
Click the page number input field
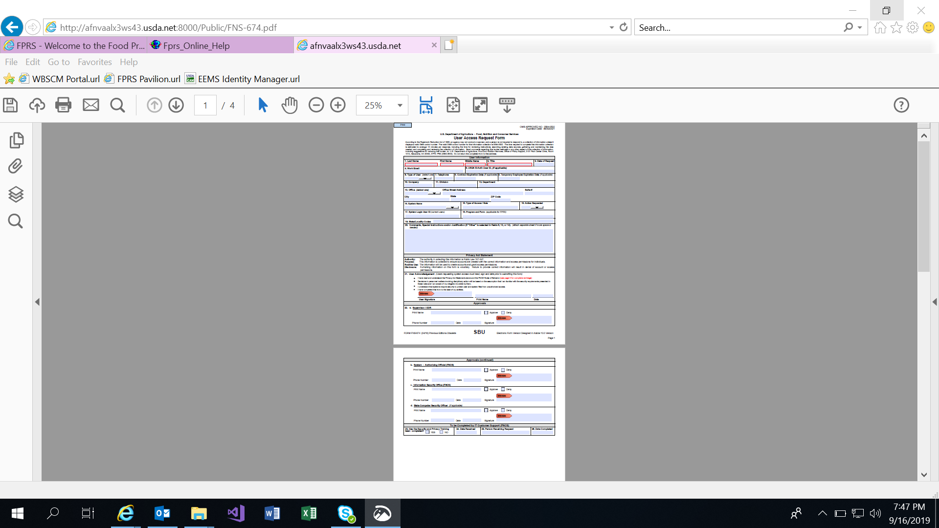tap(205, 106)
